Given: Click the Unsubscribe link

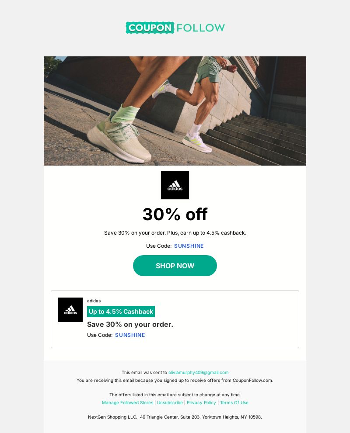Looking at the screenshot, I should point(170,402).
